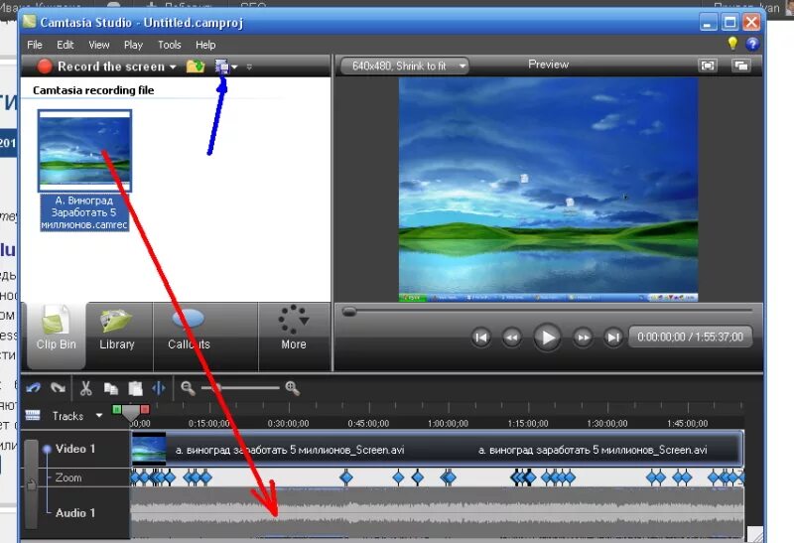Maximize the Camtasia Studio window
794x543 pixels.
(729, 22)
